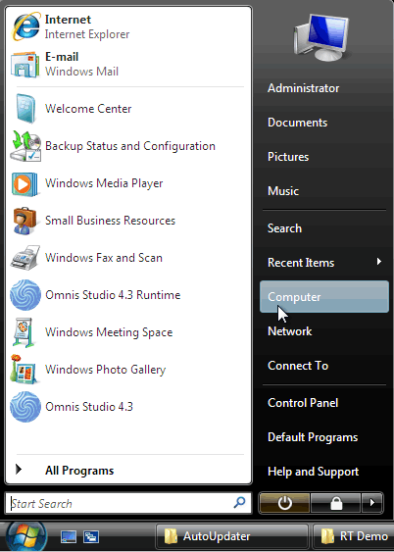Click Show Desktop quick launch icon
The width and height of the screenshot is (394, 552).
pos(69,537)
